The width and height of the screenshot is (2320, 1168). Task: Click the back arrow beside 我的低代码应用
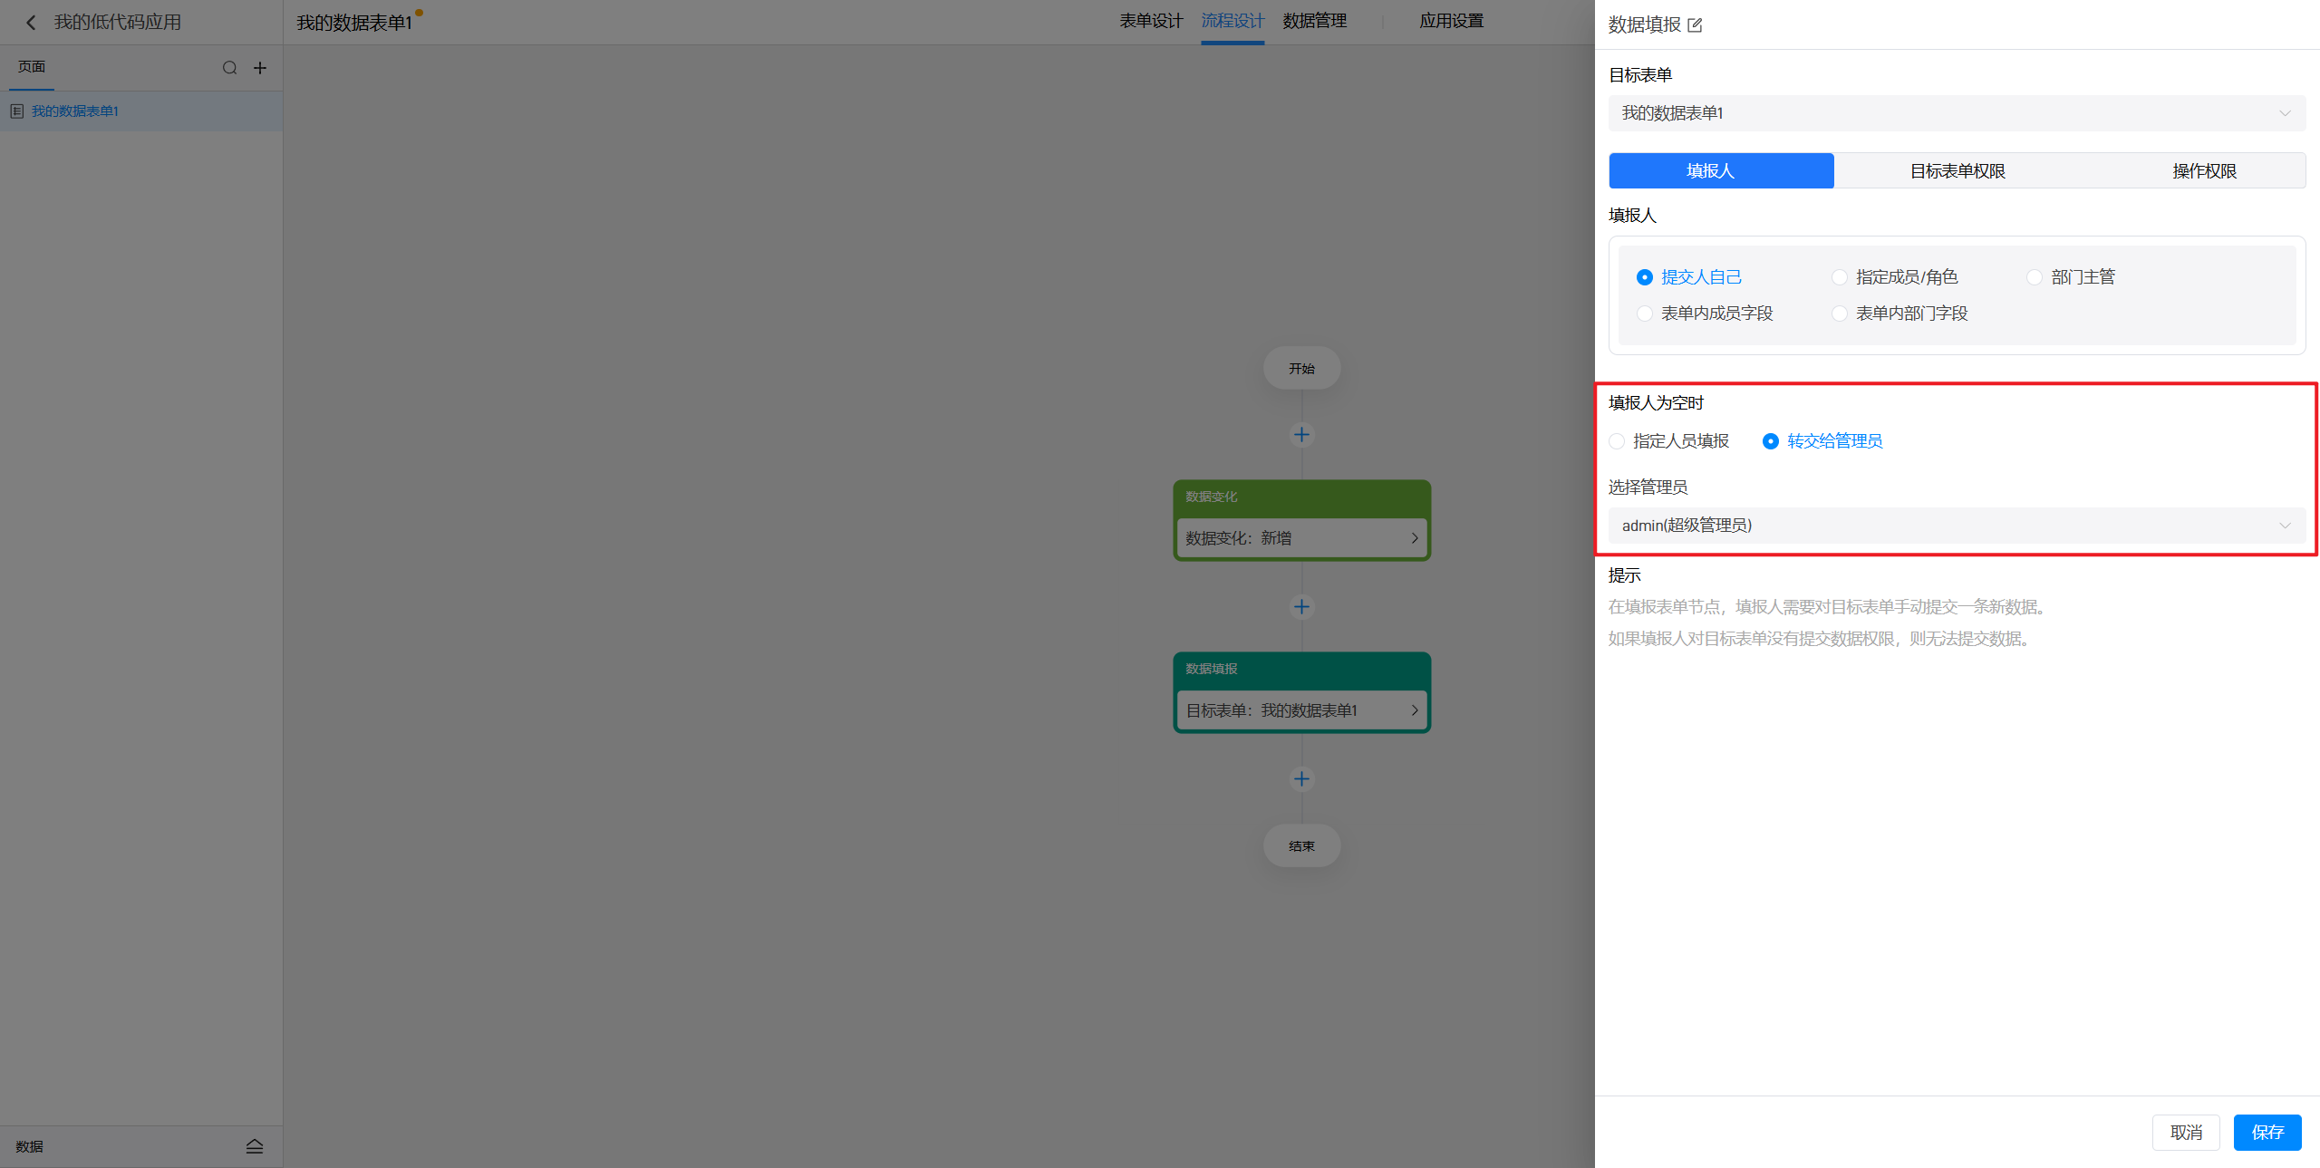pos(31,23)
